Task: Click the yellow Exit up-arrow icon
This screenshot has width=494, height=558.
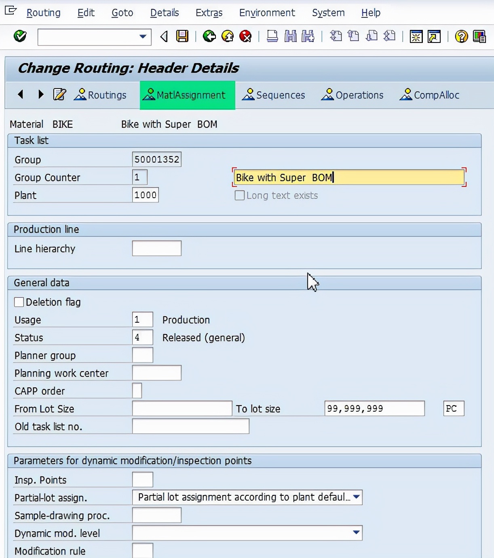Action: click(228, 36)
